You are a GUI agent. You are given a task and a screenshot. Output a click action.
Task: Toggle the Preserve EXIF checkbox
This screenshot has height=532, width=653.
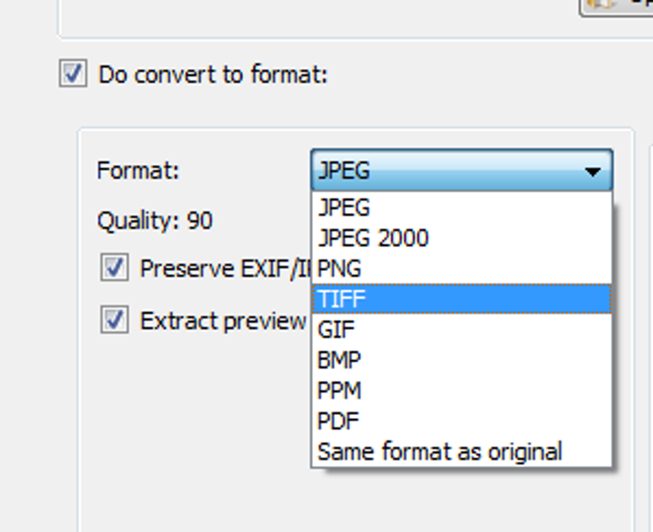tap(114, 267)
